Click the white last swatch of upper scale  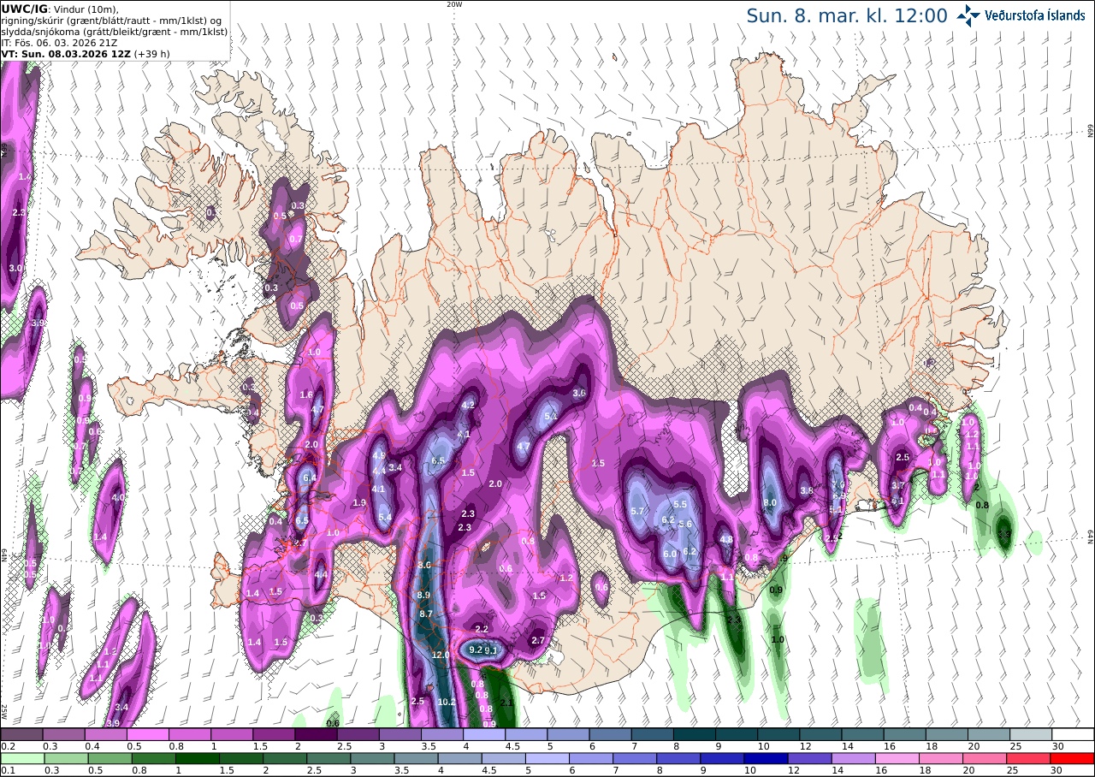[x=1073, y=734]
